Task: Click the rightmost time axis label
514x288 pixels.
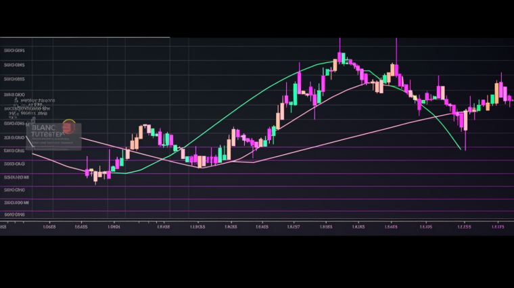Action: point(498,227)
